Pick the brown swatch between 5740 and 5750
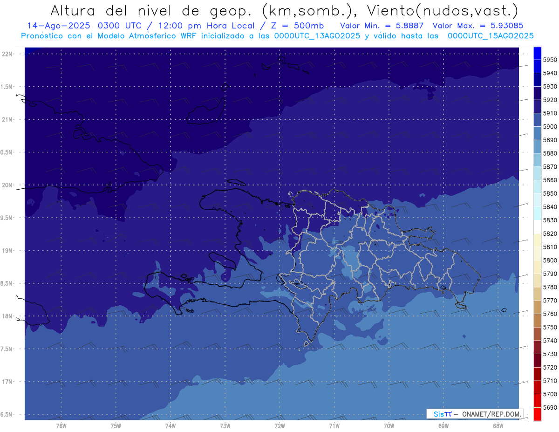Screen dimensions: 559x432 pos(537,334)
